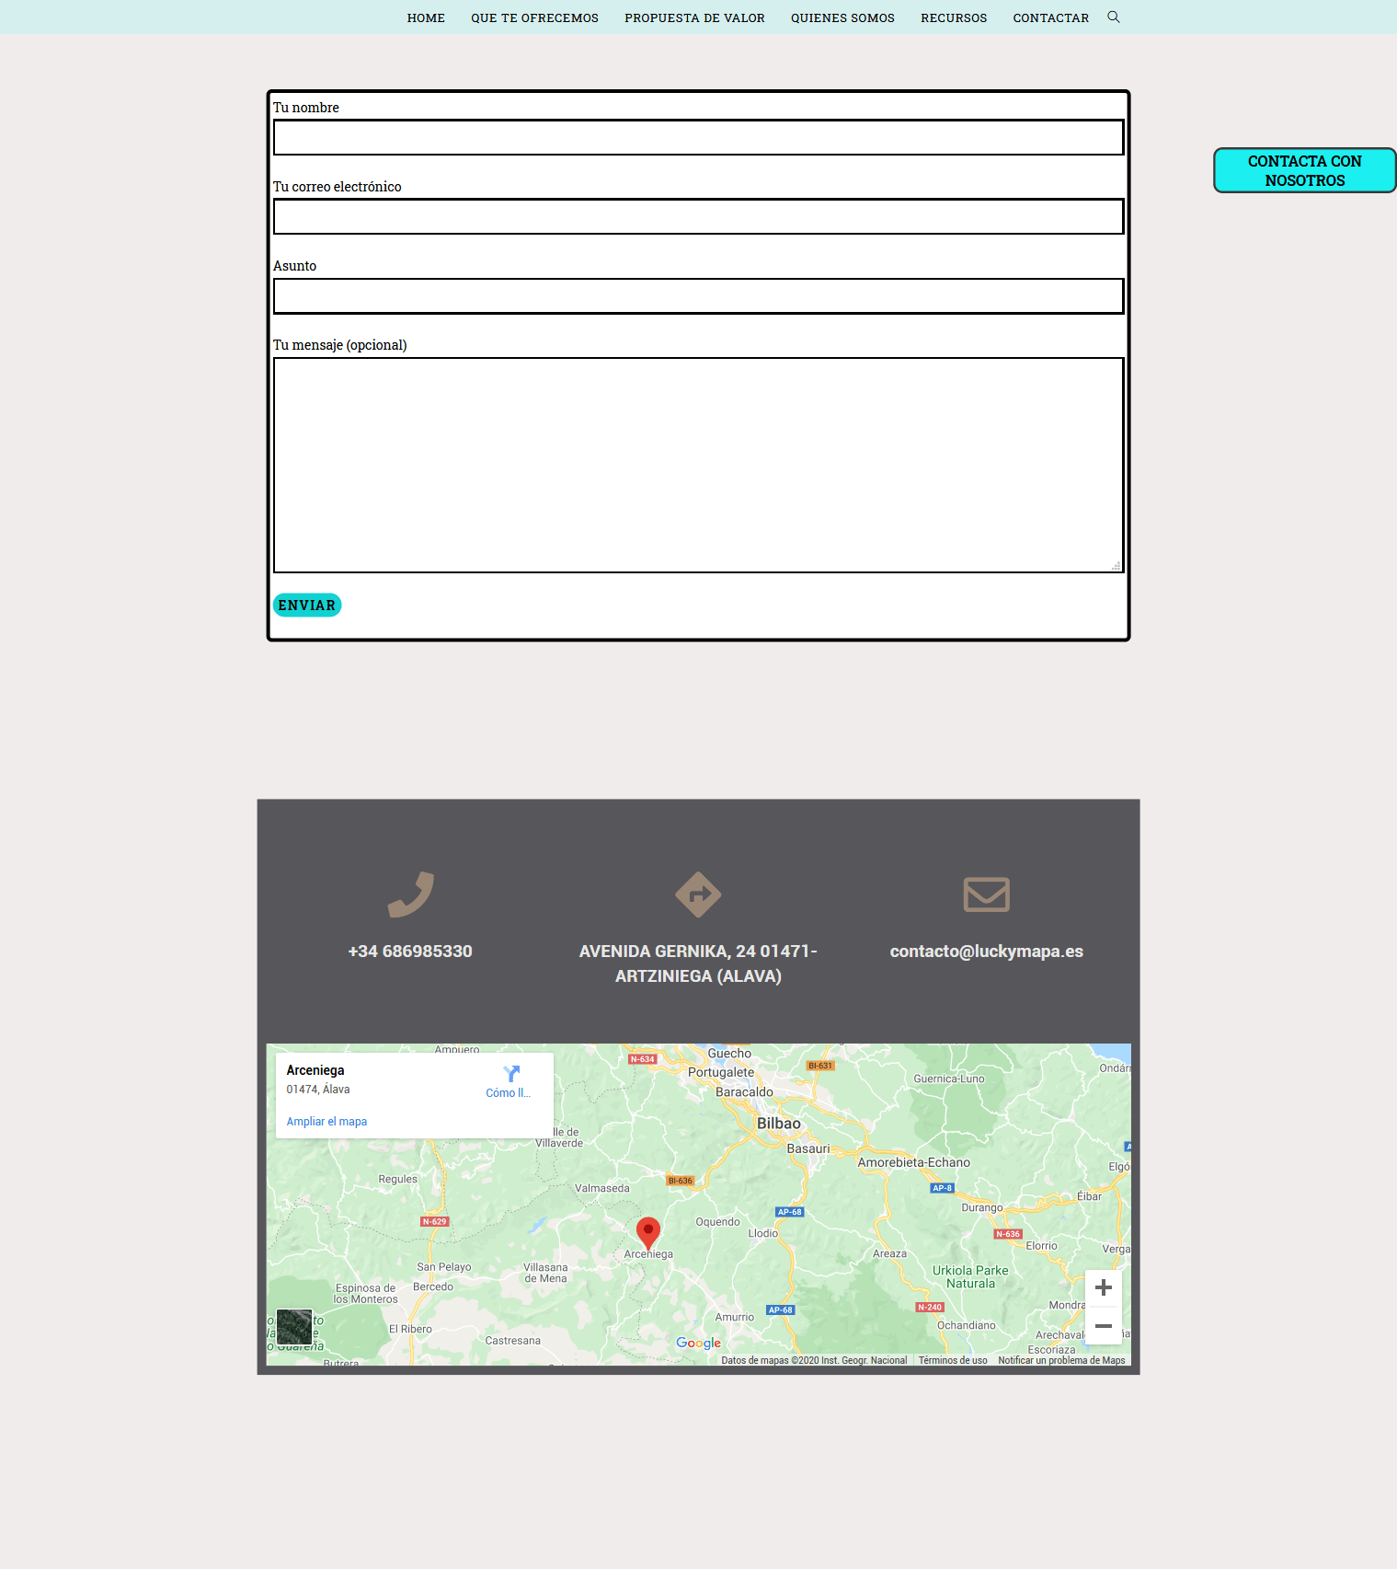Image resolution: width=1397 pixels, height=1569 pixels.
Task: Focus the 'Tu correo electrónico' input field
Action: pos(698,216)
